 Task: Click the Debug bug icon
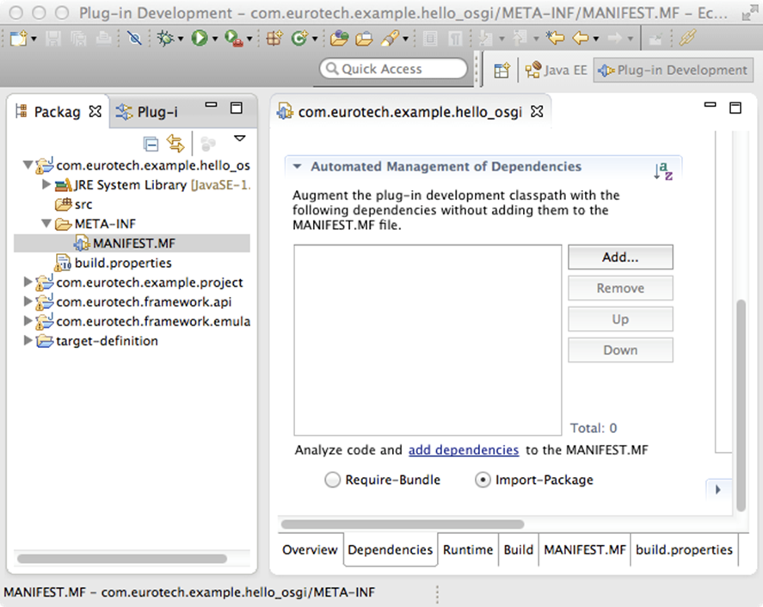click(x=165, y=38)
